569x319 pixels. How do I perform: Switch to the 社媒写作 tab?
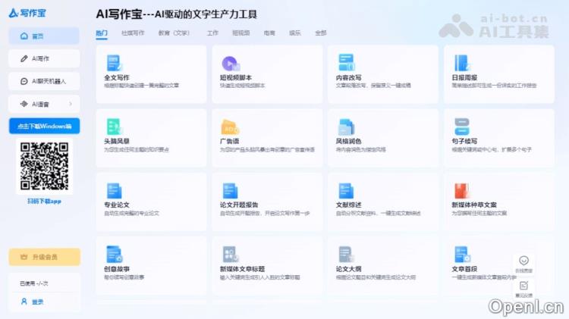pyautogui.click(x=133, y=33)
